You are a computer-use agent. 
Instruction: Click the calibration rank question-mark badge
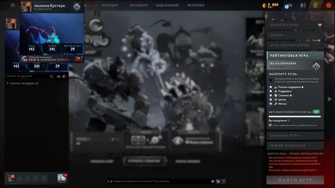[316, 66]
